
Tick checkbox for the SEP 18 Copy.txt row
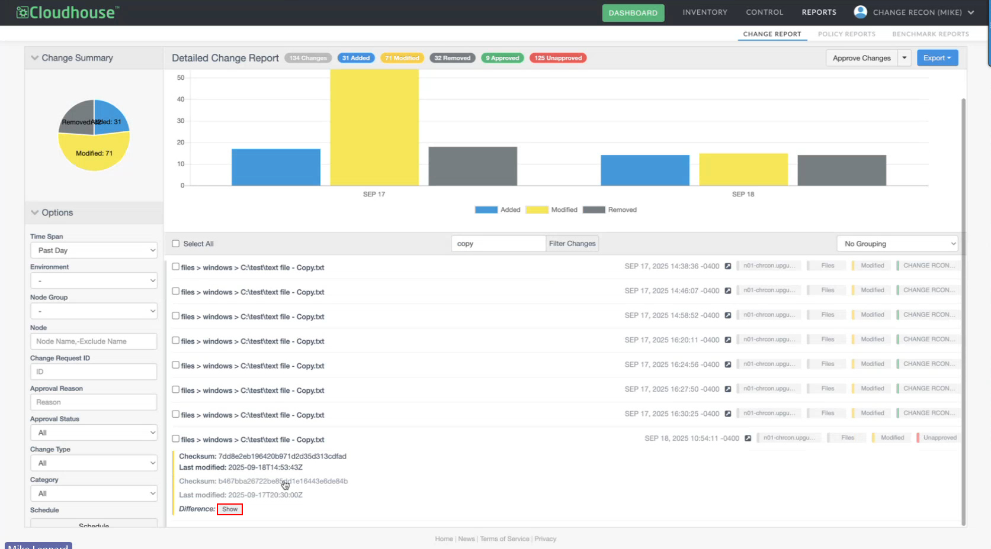click(x=176, y=439)
